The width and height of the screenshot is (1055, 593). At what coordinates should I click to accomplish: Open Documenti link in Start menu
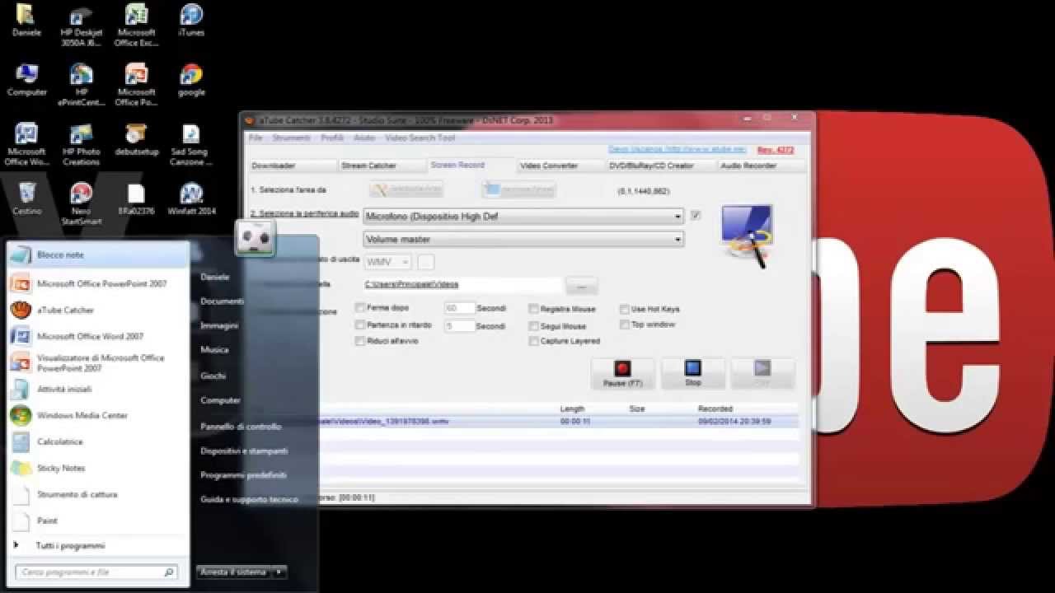click(x=222, y=301)
